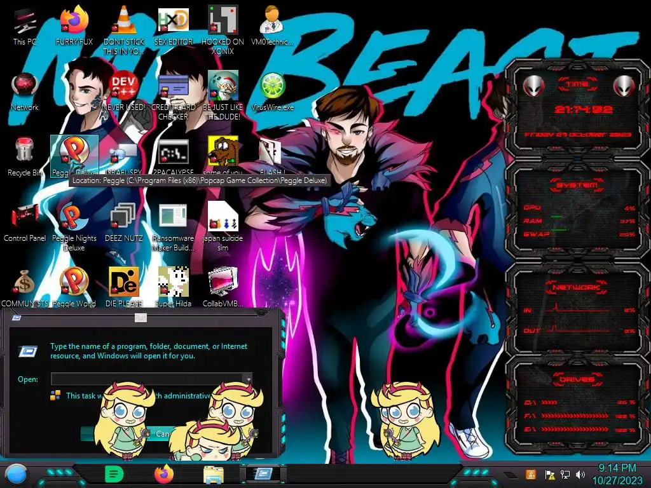Click inside the Run dialog Open field
651x488 pixels.
coord(147,379)
